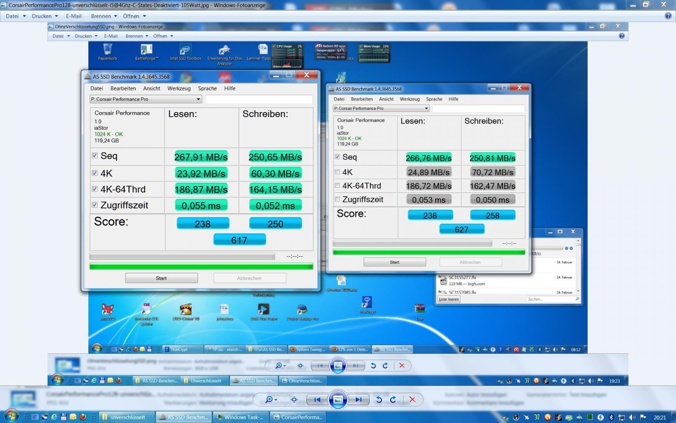Start slideshow in the outer Photo Viewer
The image size is (676, 423).
coord(338,399)
